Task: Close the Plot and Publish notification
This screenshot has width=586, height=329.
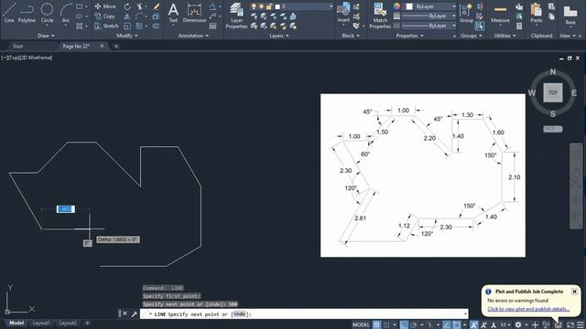Action: (x=574, y=292)
